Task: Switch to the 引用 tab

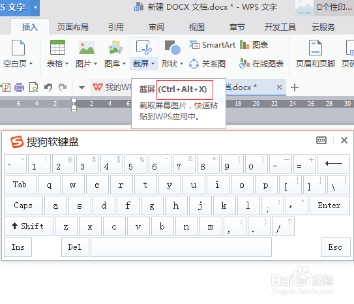Action: click(116, 27)
